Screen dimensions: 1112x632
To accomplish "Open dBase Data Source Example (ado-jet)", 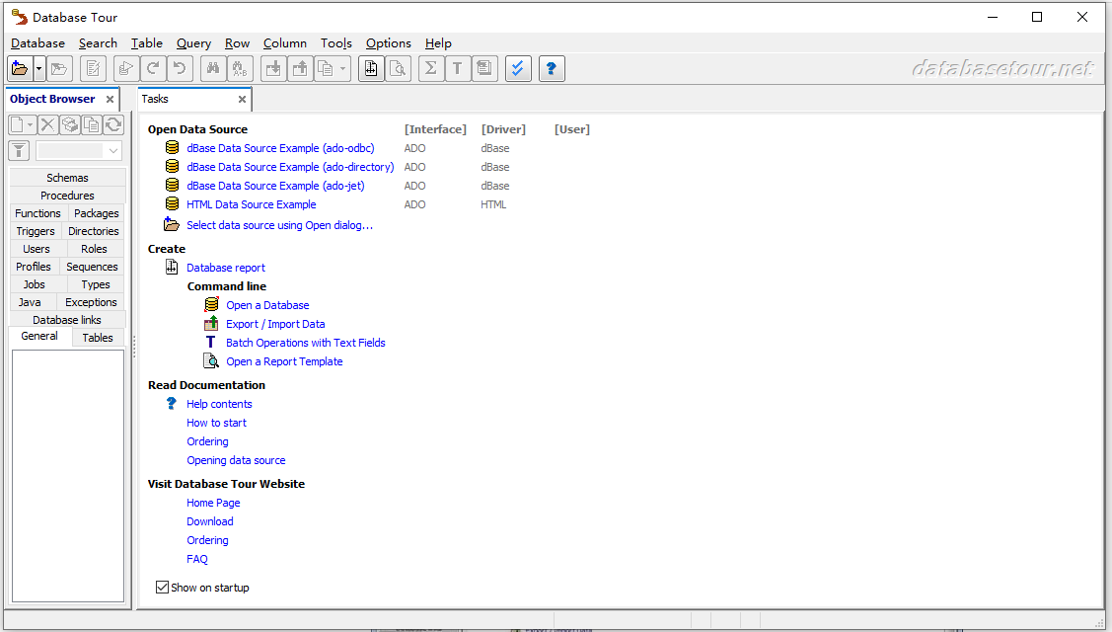I will (x=275, y=186).
